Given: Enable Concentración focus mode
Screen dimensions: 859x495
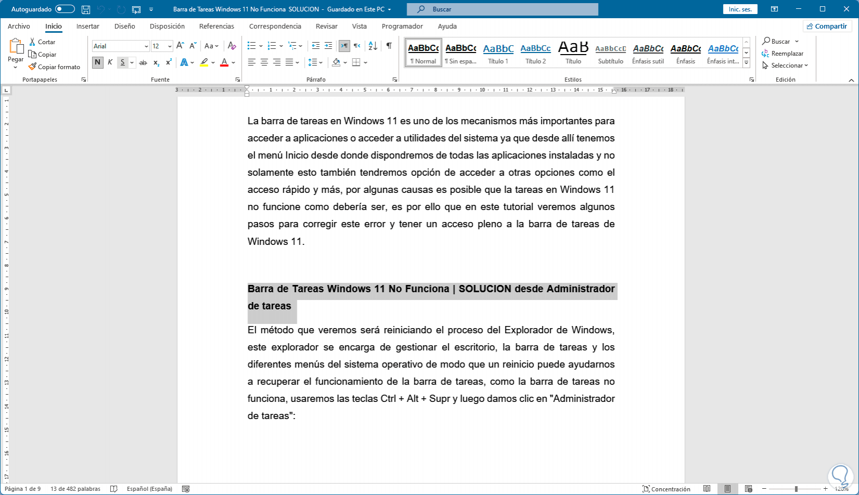Looking at the screenshot, I should 666,489.
